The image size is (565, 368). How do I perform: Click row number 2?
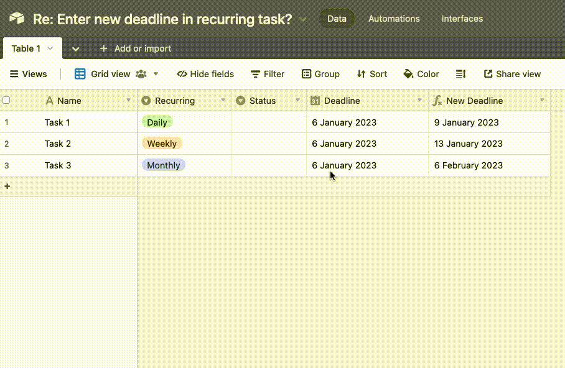(6, 144)
